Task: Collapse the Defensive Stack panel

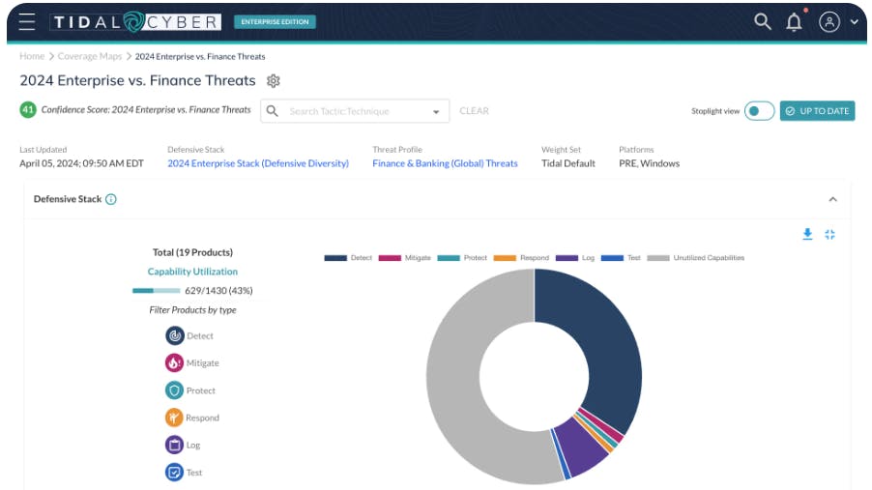Action: (832, 199)
